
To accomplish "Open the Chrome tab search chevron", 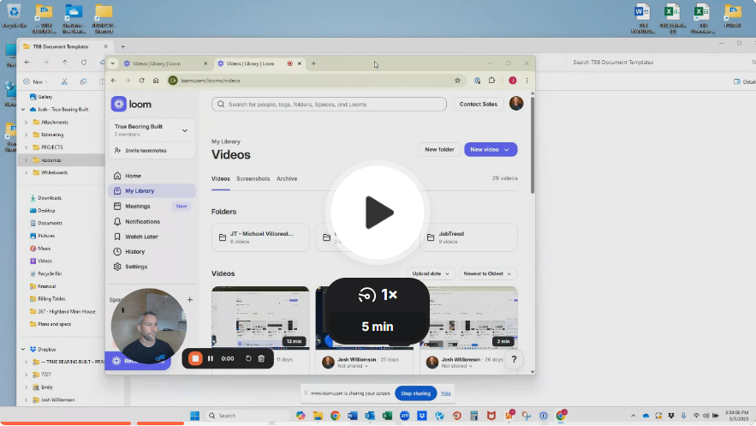I will (112, 63).
